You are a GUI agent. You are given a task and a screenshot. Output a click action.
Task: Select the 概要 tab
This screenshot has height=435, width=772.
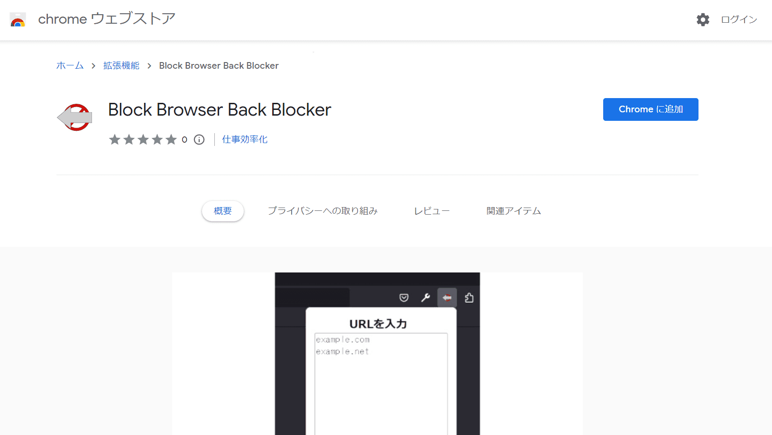tap(223, 211)
